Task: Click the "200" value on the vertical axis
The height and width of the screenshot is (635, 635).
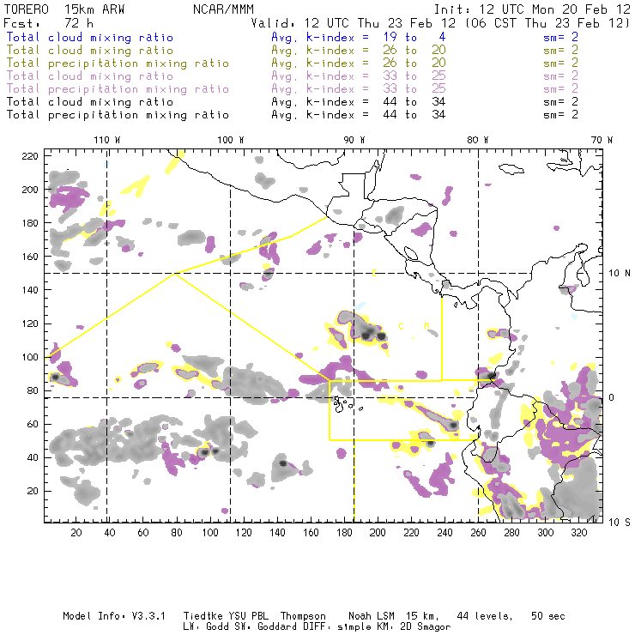Action: click(30, 190)
